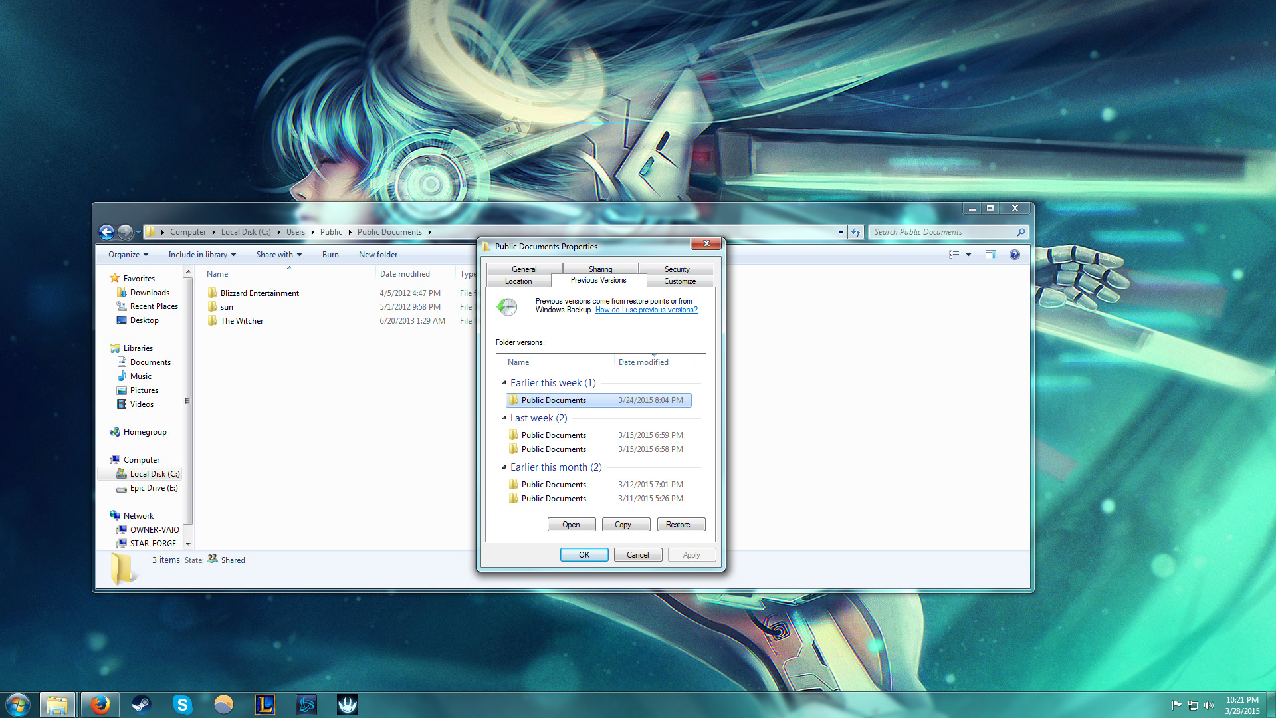Click the Restore... button

[x=681, y=525]
